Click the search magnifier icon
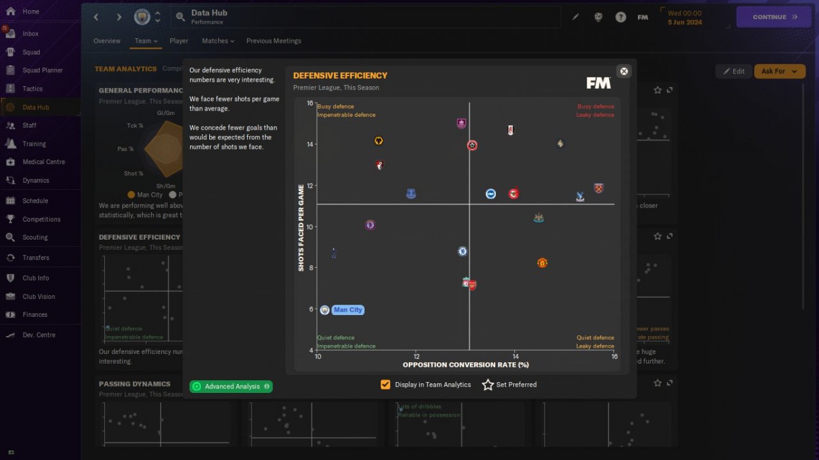The width and height of the screenshot is (819, 460). (x=180, y=17)
